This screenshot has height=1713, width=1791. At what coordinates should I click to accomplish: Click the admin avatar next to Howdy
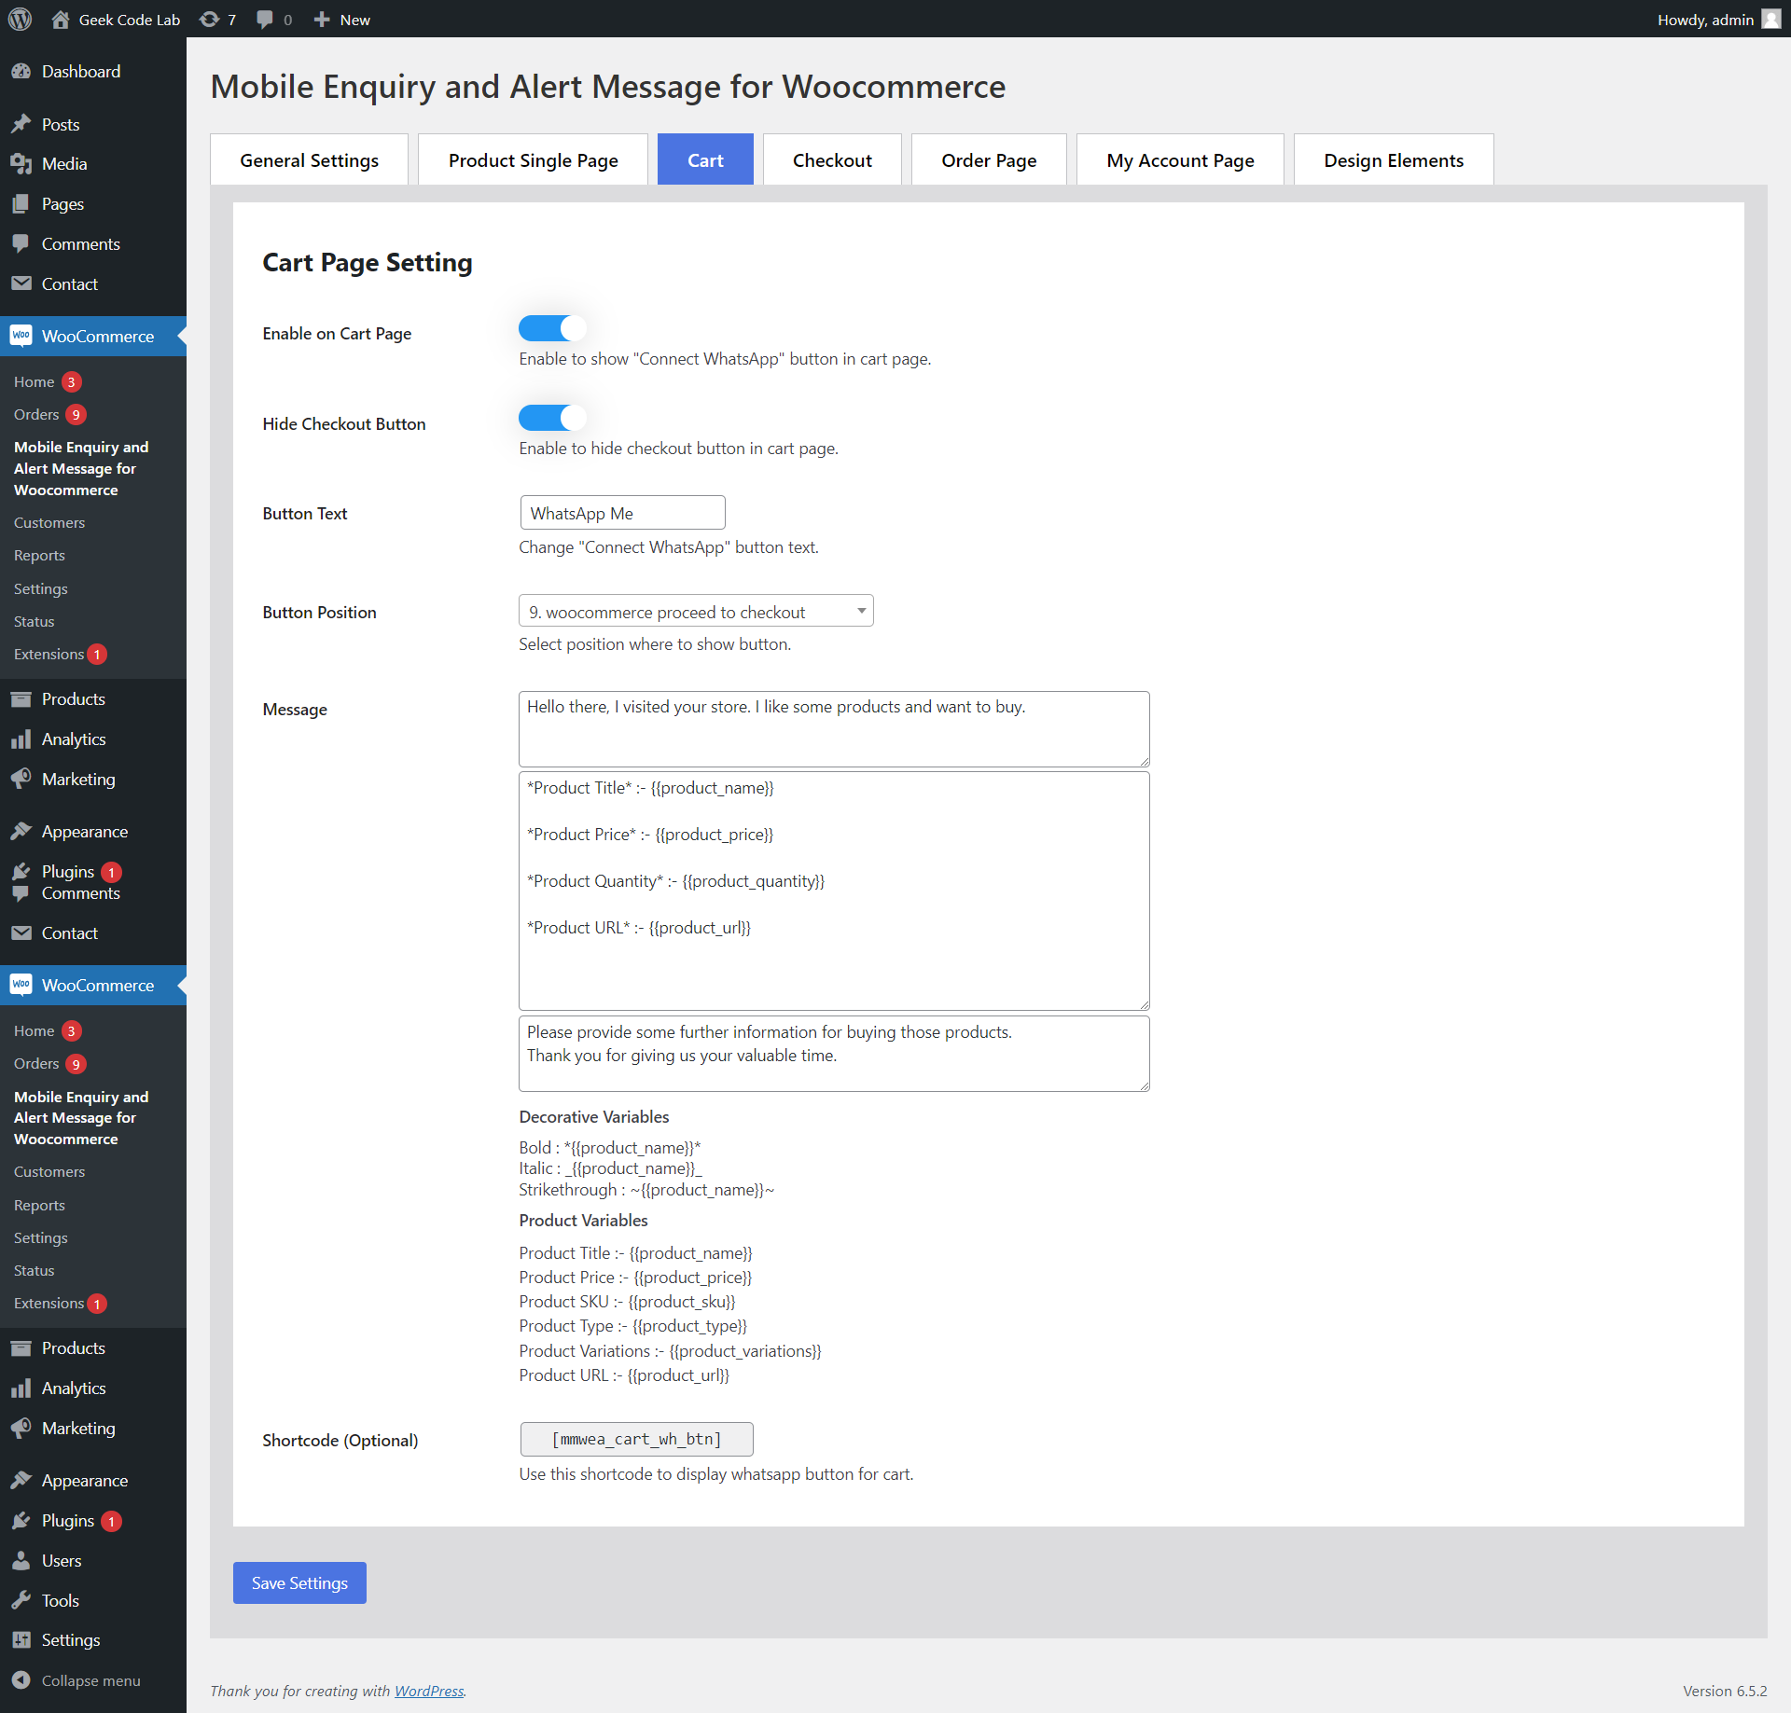coord(1771,20)
